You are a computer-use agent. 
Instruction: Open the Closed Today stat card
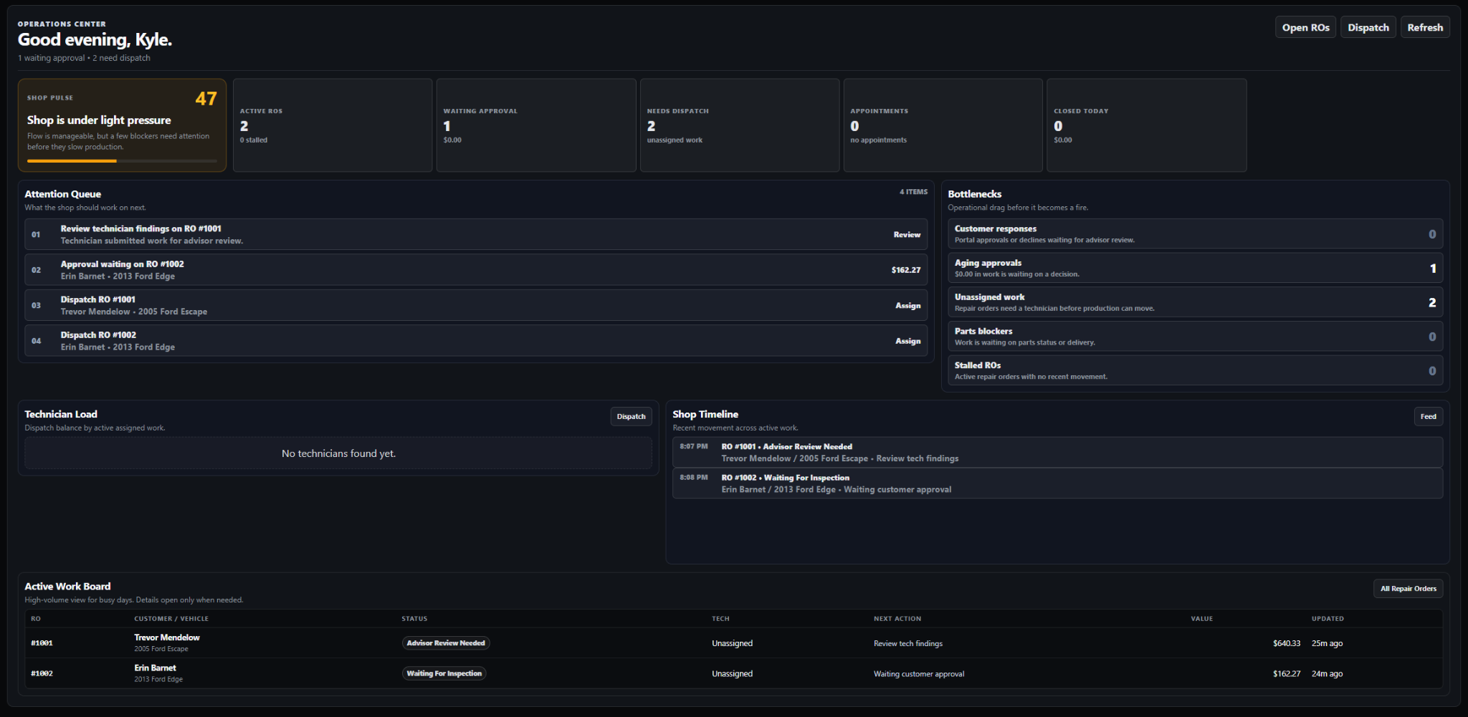[1147, 125]
